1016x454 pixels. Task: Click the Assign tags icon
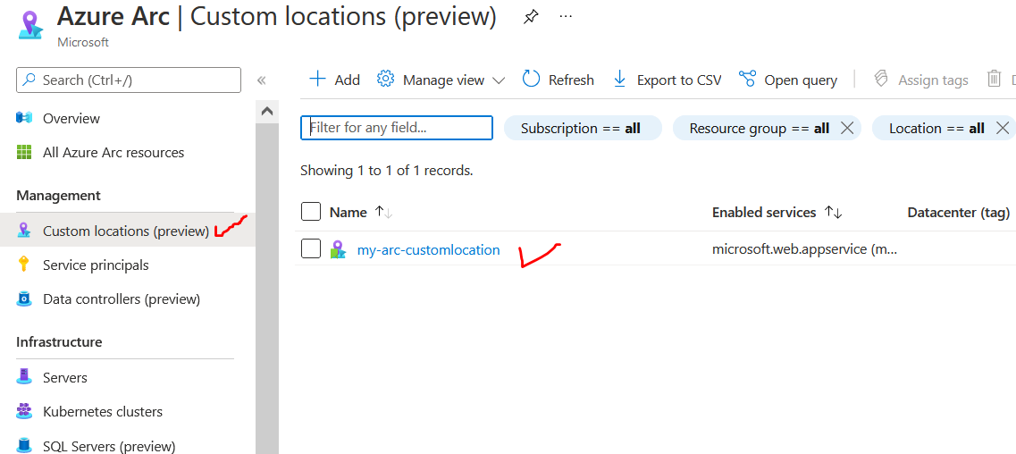880,79
